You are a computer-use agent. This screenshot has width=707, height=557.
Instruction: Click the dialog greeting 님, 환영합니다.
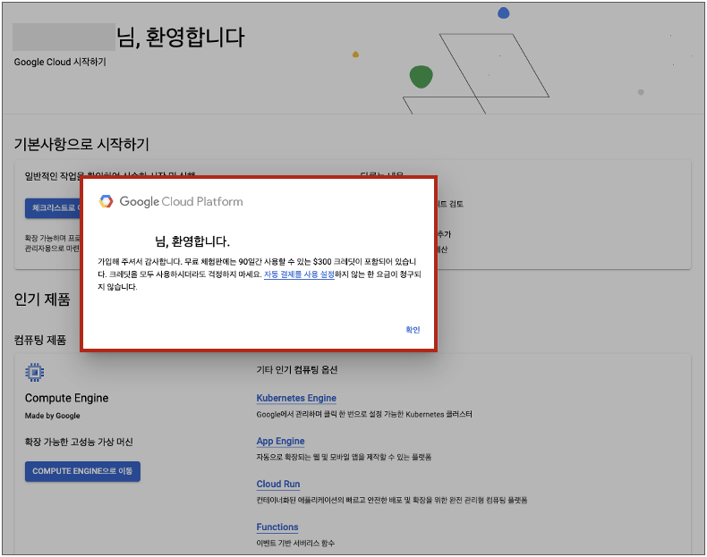point(192,241)
